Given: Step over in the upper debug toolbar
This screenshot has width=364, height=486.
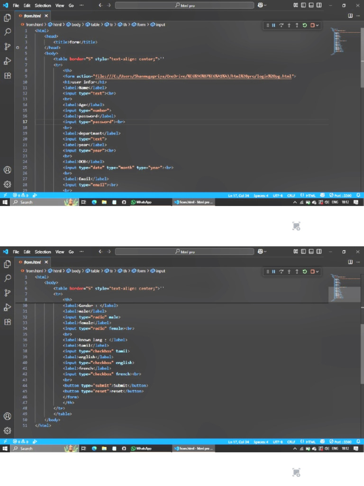Looking at the screenshot, I should tap(282, 26).
